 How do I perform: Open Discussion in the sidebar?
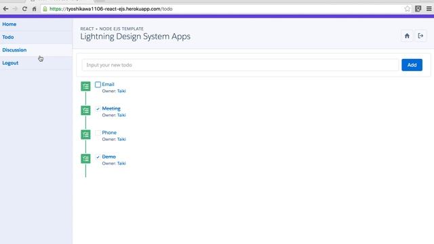14,49
